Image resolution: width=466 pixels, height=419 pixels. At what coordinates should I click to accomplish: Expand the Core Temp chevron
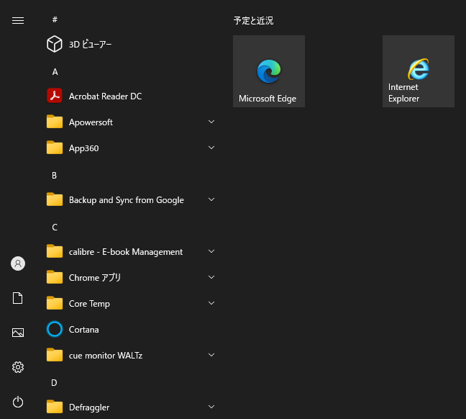(x=211, y=303)
